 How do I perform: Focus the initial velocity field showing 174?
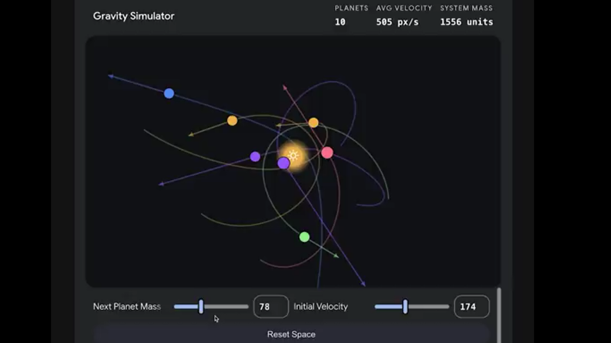tap(471, 307)
